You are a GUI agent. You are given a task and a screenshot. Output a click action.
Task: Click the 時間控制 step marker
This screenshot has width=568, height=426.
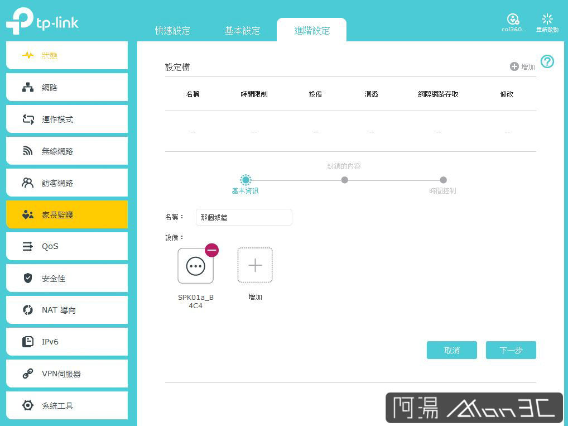[x=443, y=180]
